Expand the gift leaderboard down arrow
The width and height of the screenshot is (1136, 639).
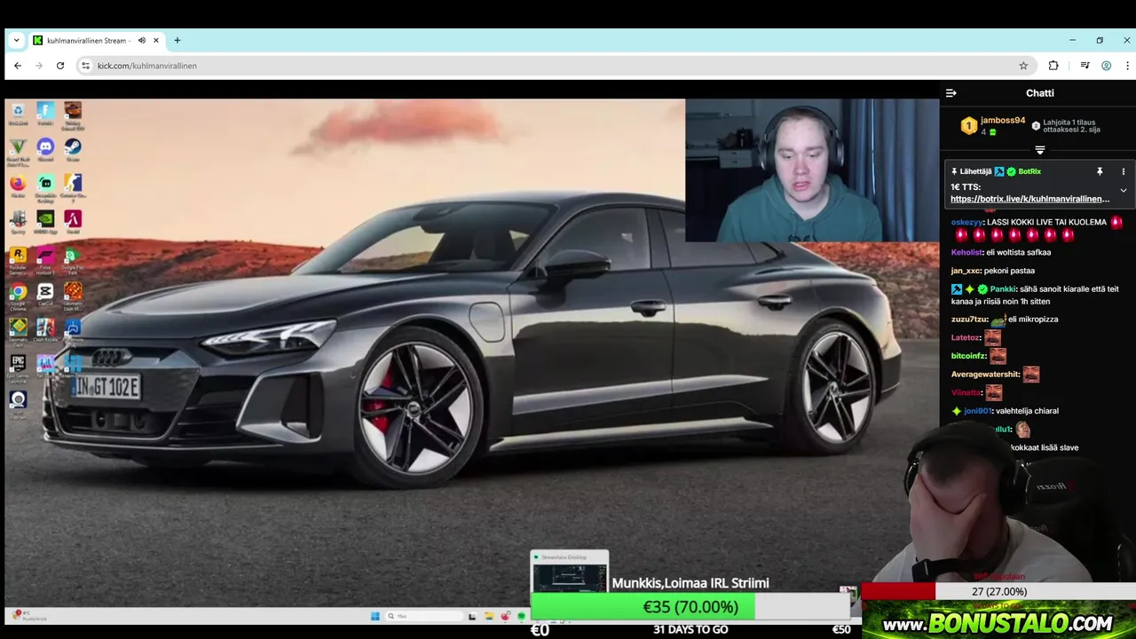coord(1040,150)
